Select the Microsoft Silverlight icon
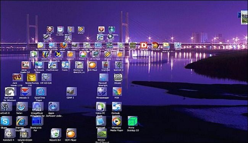This screenshot has height=143, width=248. 104,77
